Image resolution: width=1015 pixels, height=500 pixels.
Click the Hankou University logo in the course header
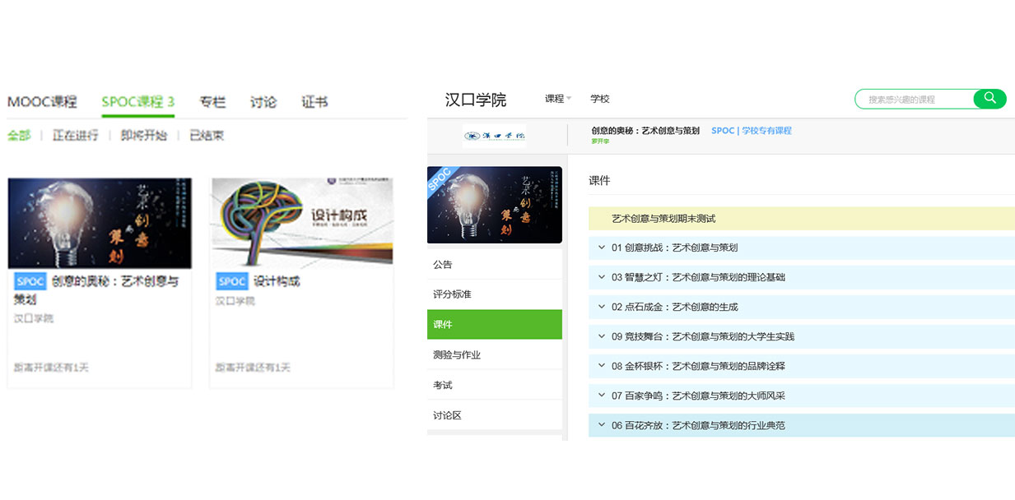coord(494,135)
